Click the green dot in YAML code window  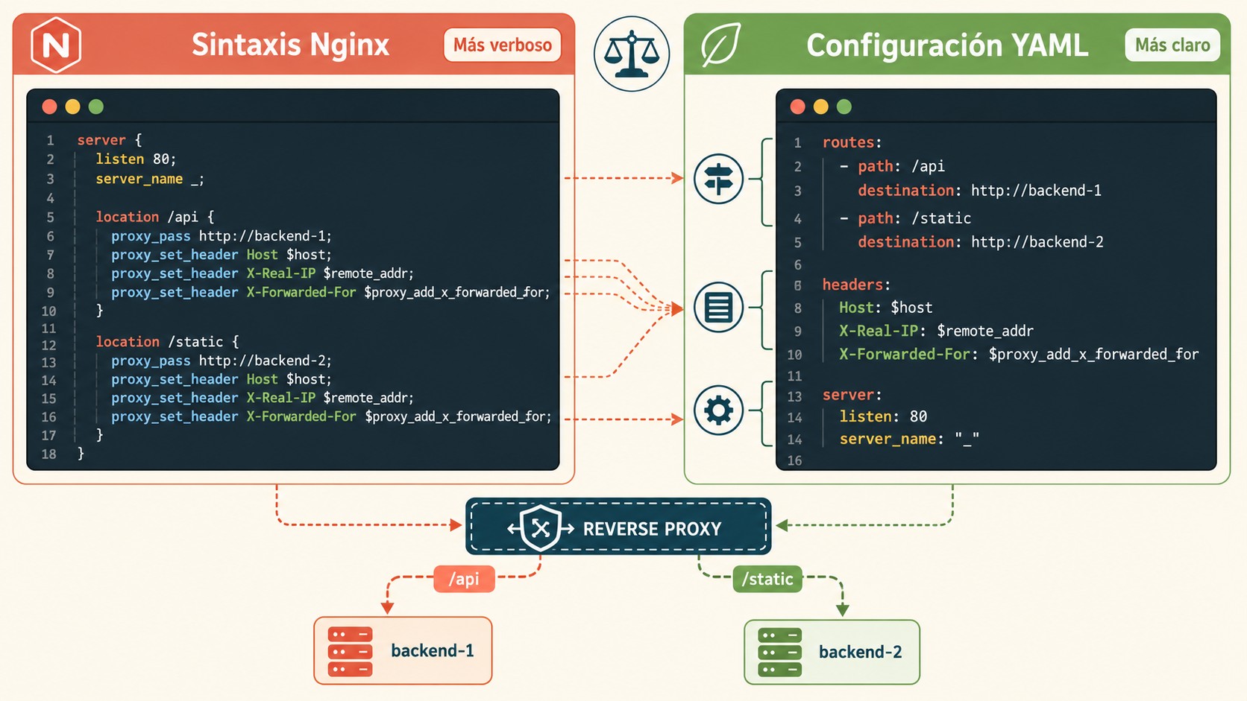[844, 107]
